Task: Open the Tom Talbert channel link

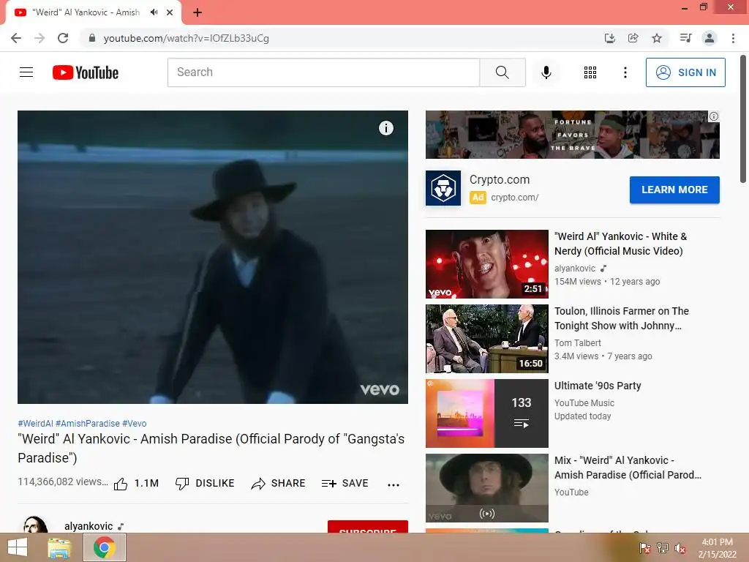Action: [578, 343]
